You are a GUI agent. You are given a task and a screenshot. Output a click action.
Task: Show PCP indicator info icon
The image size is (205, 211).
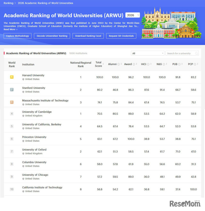click(195, 64)
